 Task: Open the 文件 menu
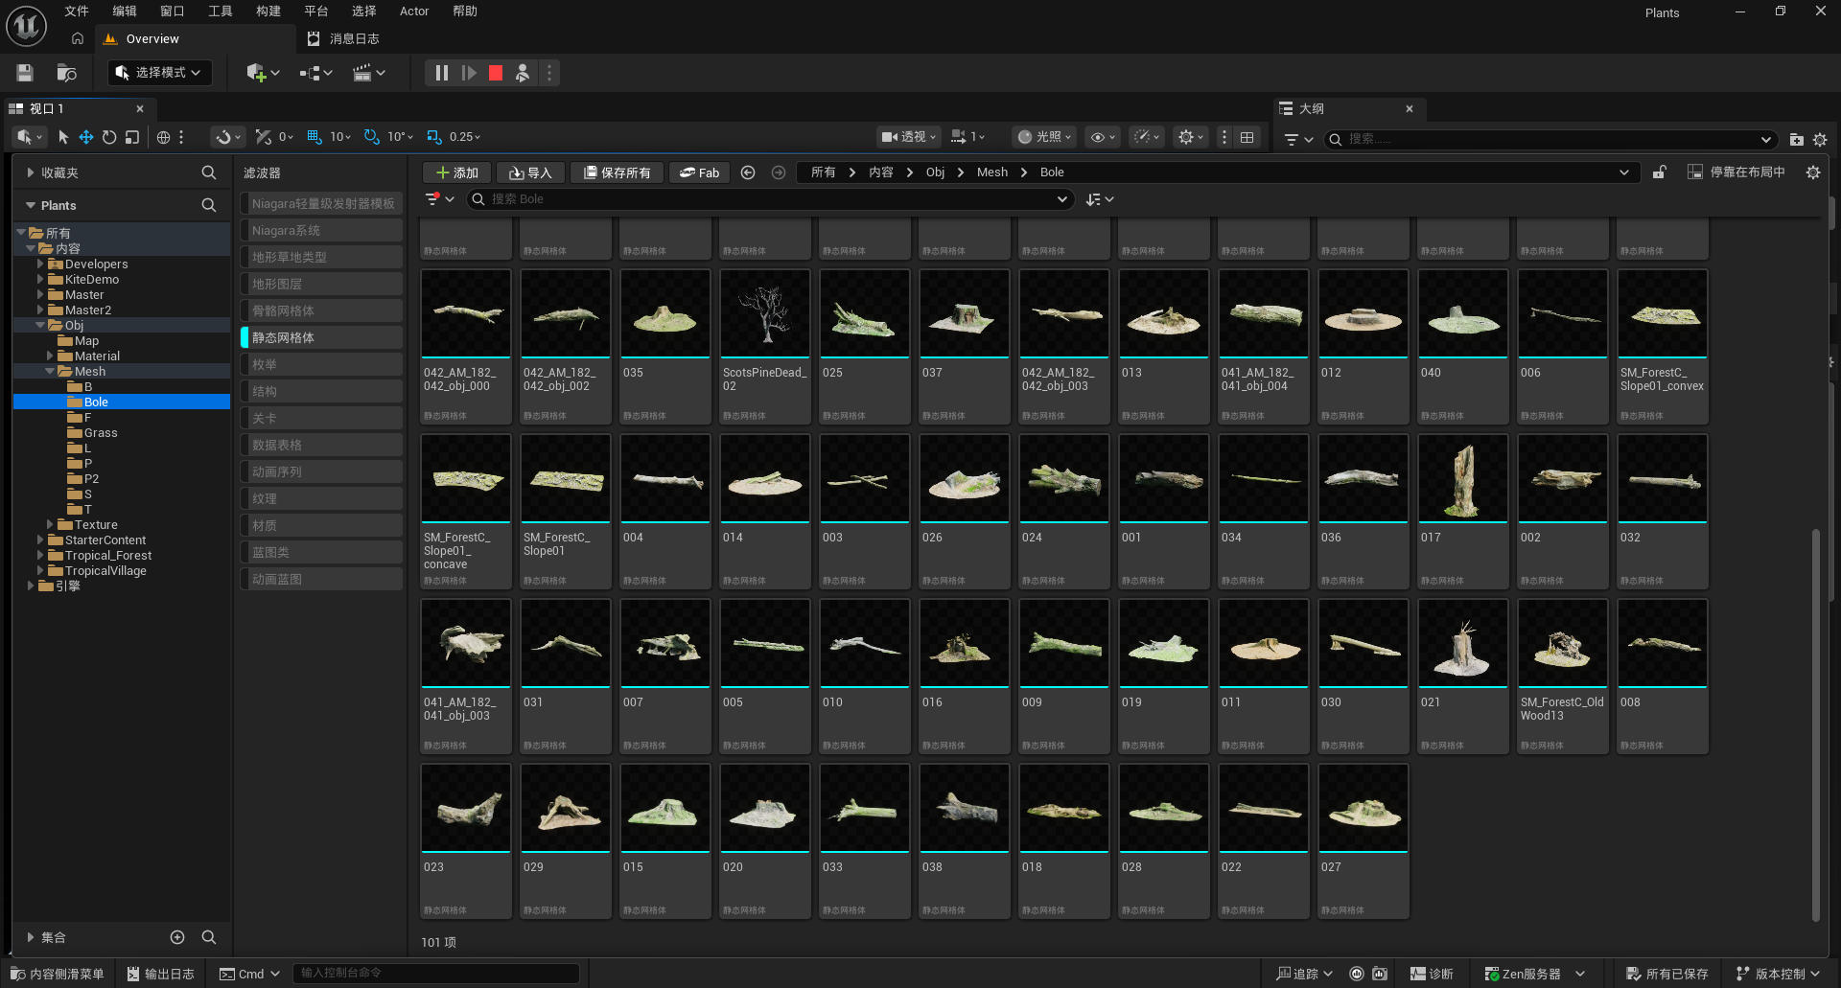[x=77, y=11]
